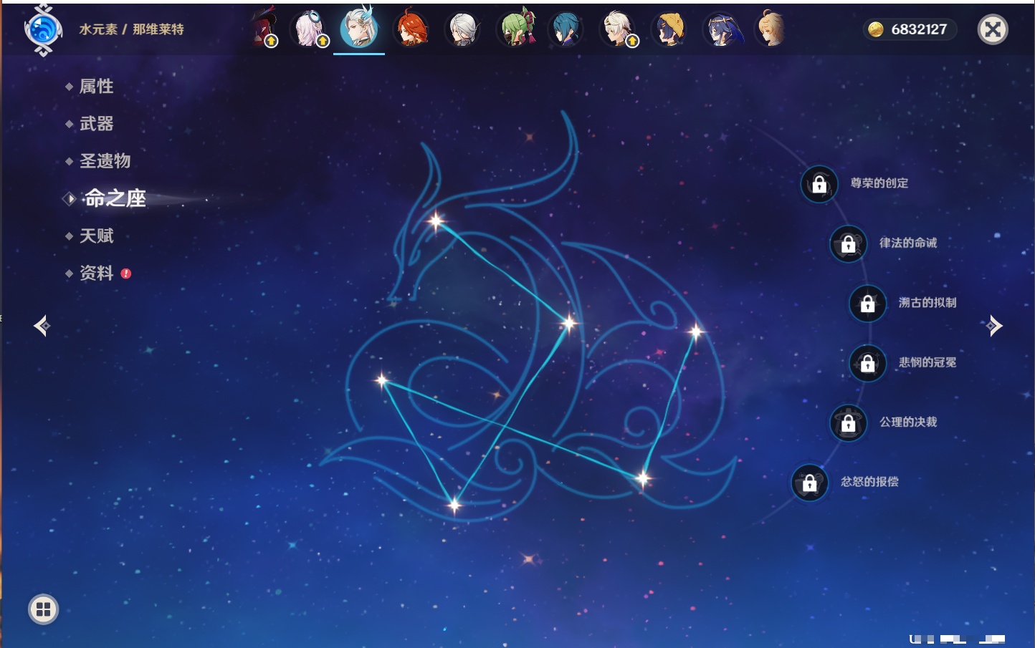The width and height of the screenshot is (1035, 648).
Task: Open the 属性 attributes tab
Action: coord(96,87)
